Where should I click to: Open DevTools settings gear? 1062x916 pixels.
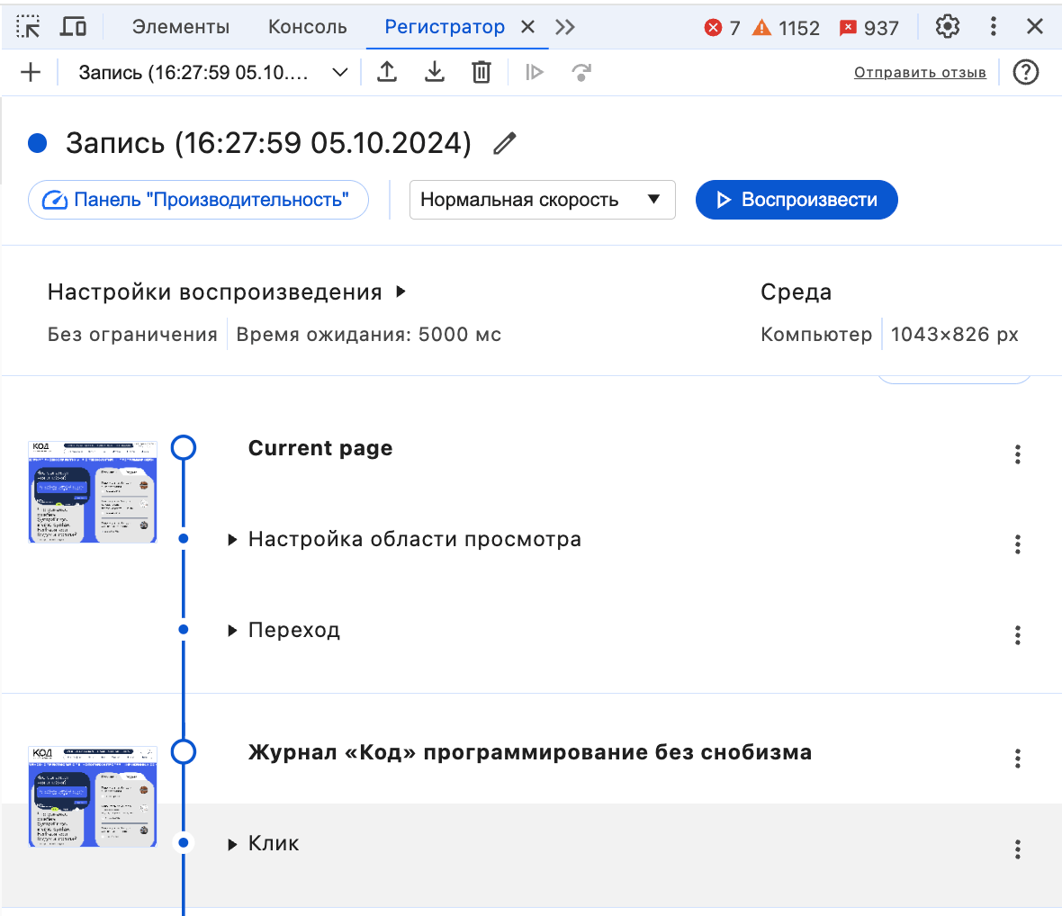pyautogui.click(x=947, y=27)
